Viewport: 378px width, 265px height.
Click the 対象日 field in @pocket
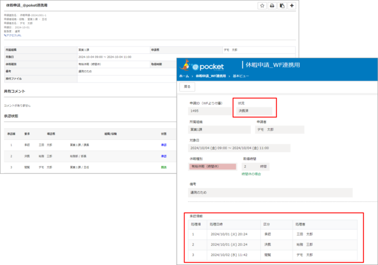pyautogui.click(x=239, y=148)
